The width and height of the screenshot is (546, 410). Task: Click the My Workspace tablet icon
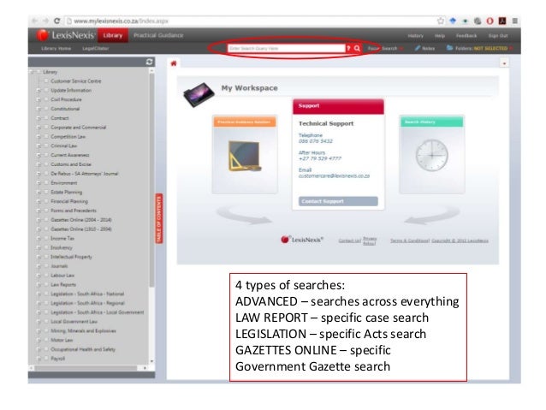(x=199, y=94)
